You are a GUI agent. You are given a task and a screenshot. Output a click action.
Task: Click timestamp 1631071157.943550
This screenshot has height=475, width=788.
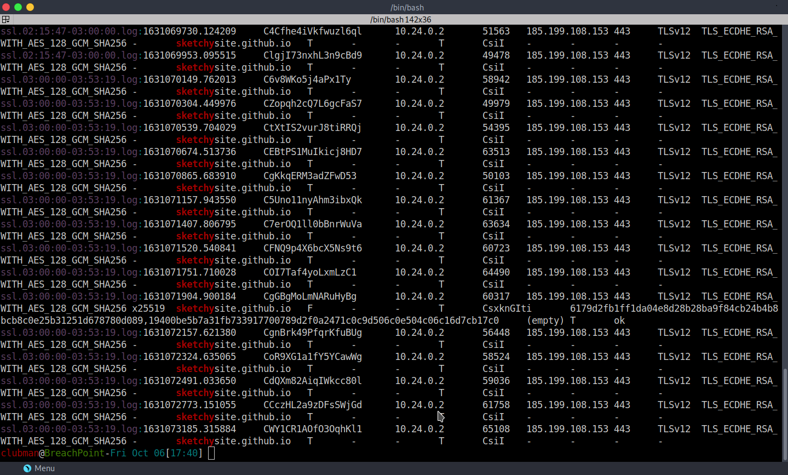point(189,200)
